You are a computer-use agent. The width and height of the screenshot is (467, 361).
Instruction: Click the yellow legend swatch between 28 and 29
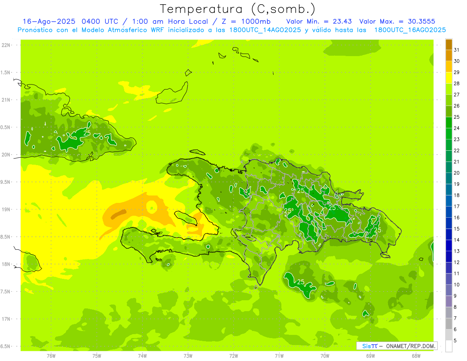[x=449, y=78]
